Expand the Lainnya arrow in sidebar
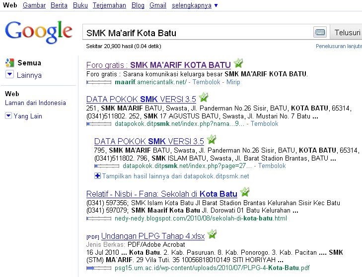The width and height of the screenshot is (362, 277). (x=9, y=74)
